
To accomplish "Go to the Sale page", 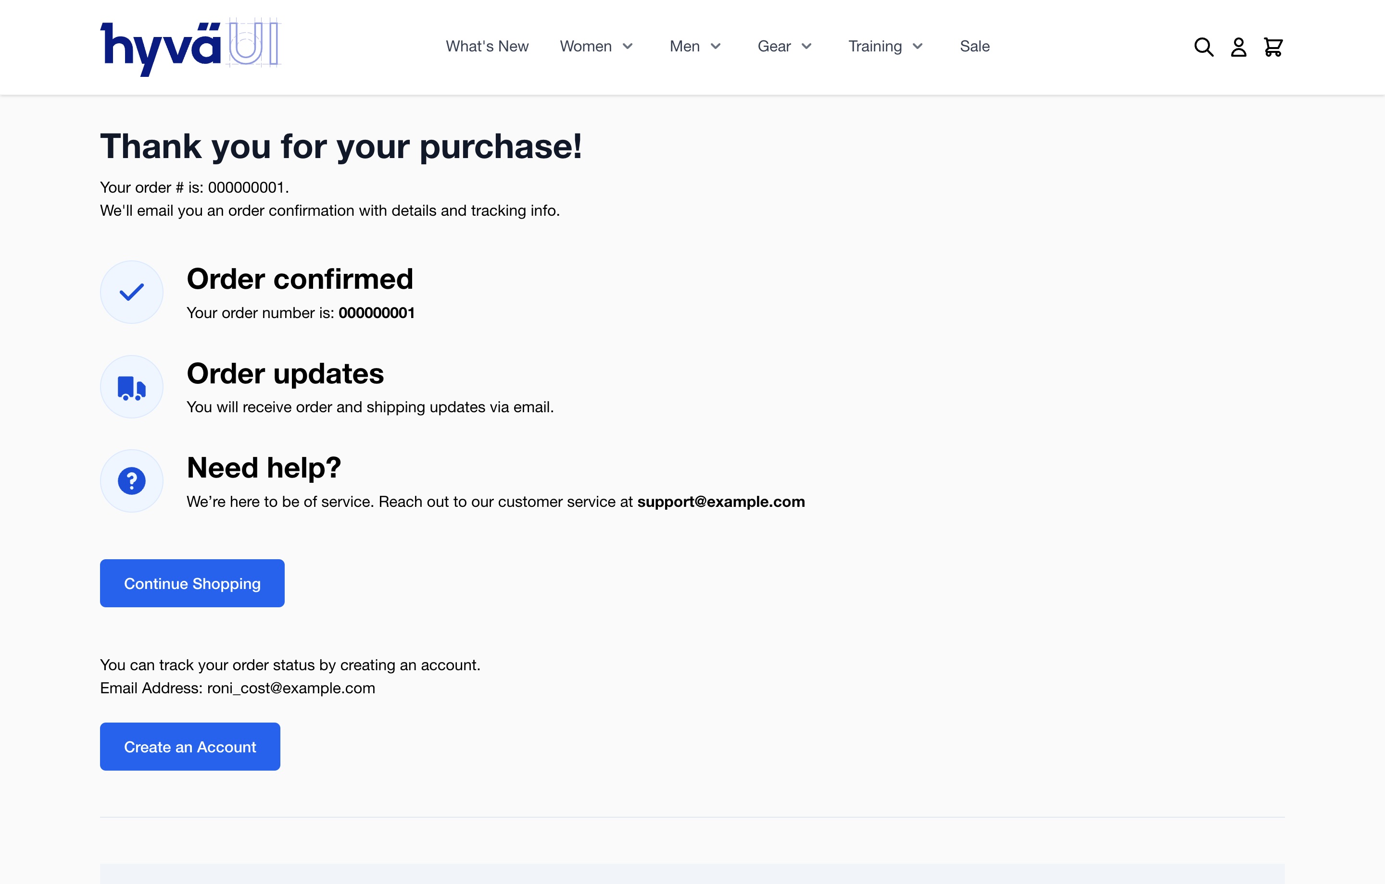I will 974,47.
